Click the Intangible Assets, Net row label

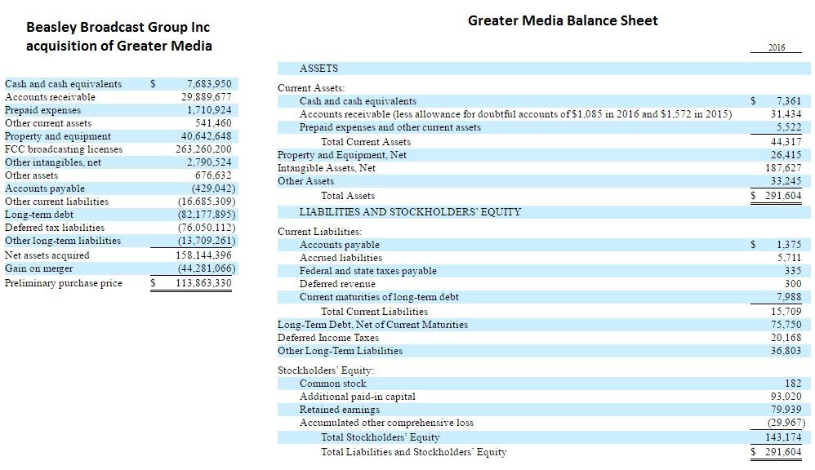(x=327, y=168)
